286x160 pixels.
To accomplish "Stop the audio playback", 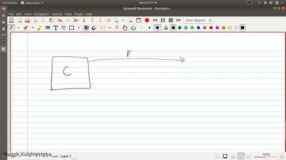I will click(x=171, y=20).
